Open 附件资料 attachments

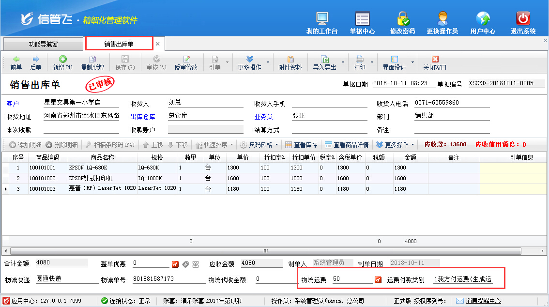290,62
